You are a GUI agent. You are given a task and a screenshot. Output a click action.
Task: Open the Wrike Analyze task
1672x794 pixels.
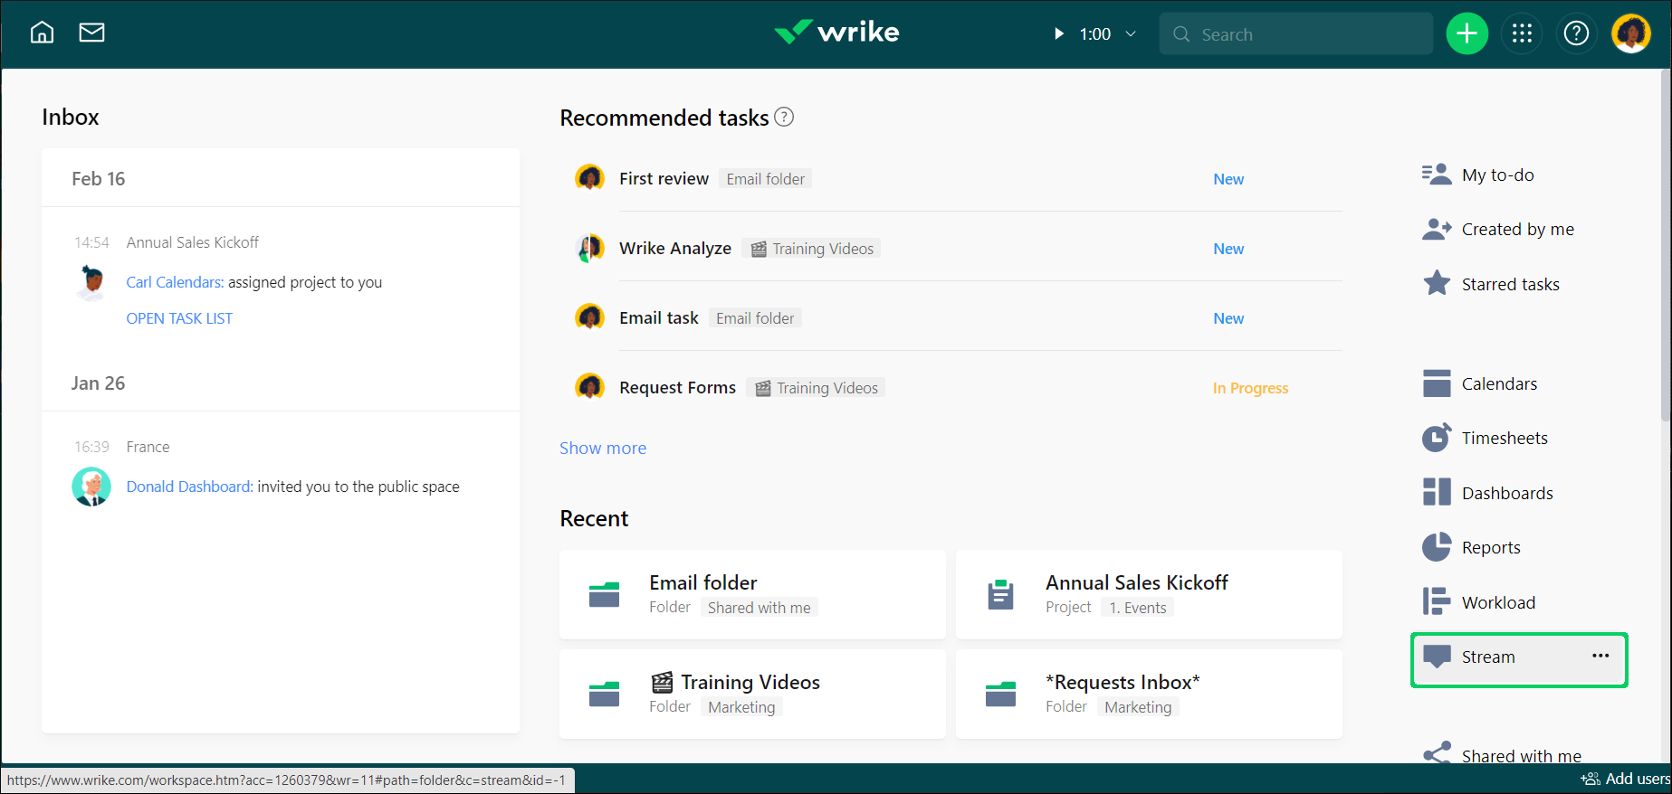[x=675, y=248]
